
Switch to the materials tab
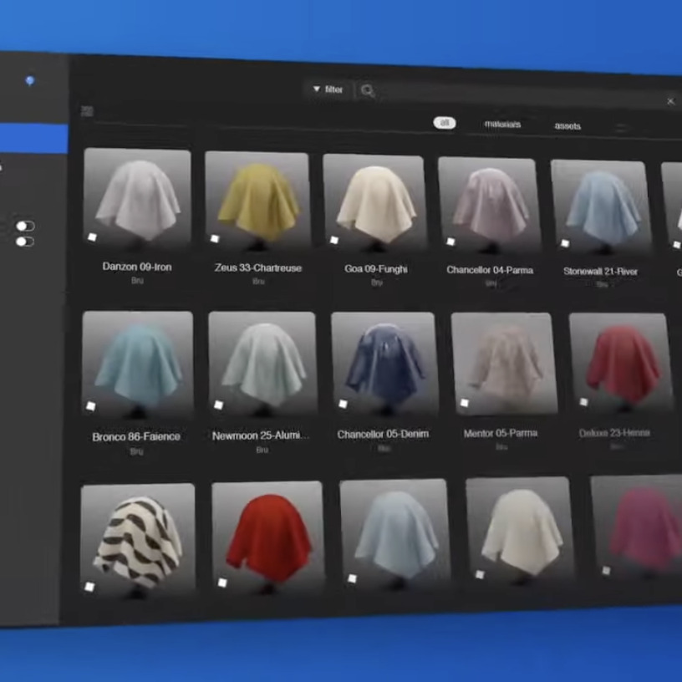(x=502, y=124)
